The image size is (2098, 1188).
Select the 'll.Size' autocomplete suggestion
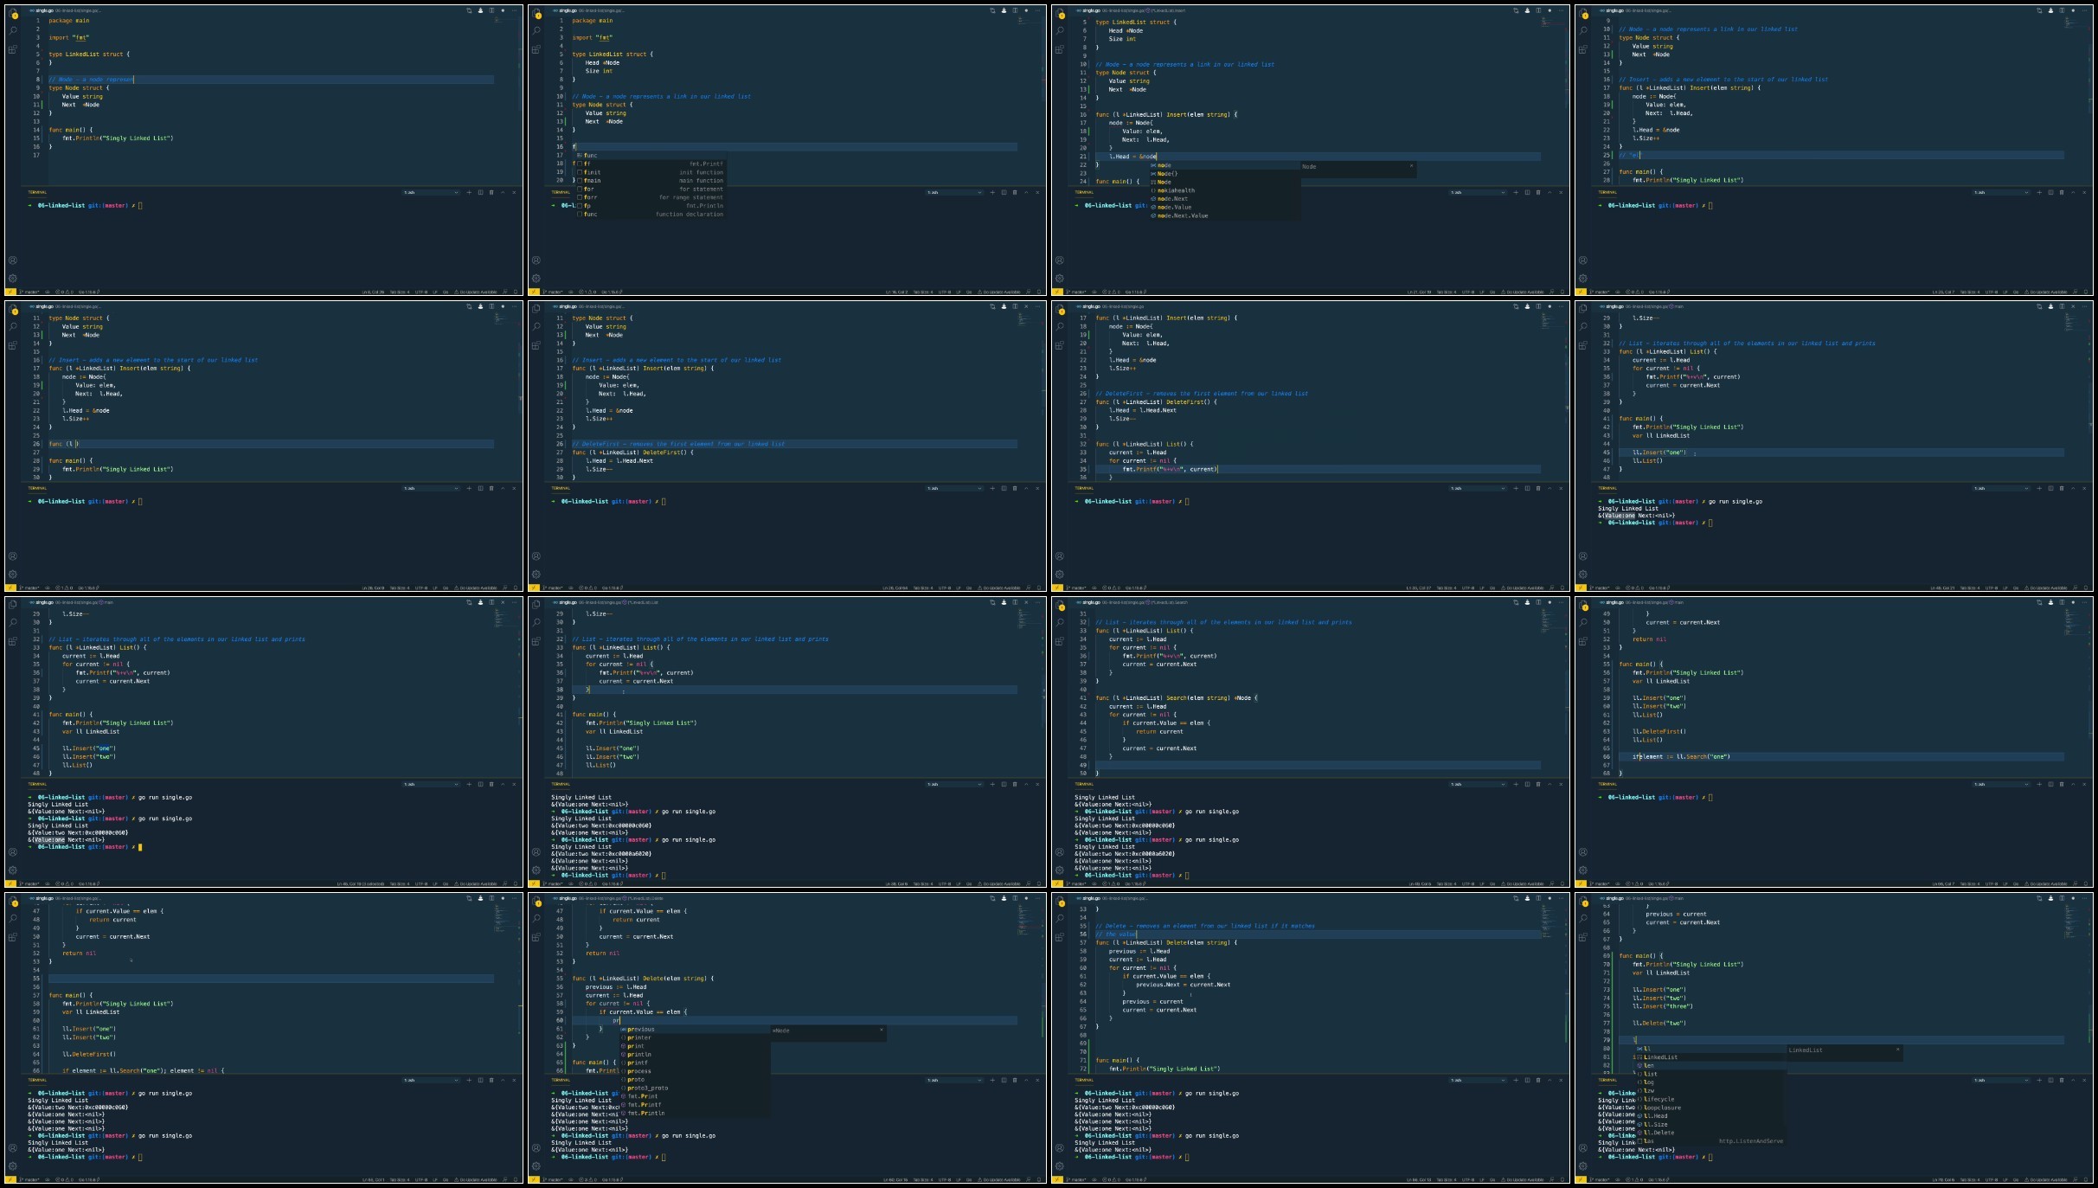pyautogui.click(x=1656, y=1124)
